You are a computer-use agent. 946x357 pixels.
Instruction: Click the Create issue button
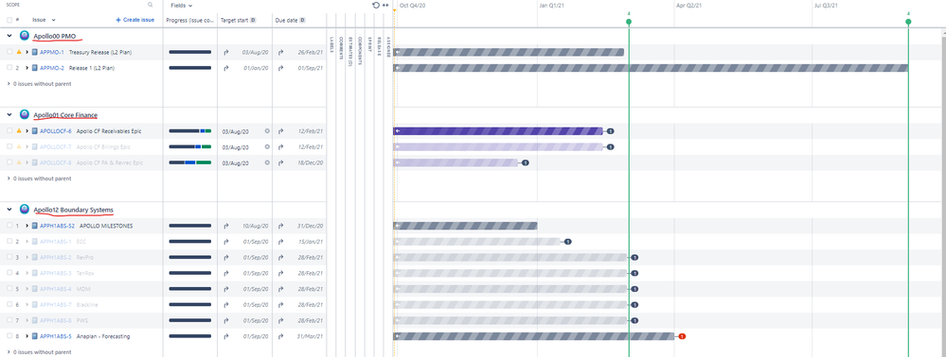click(135, 20)
